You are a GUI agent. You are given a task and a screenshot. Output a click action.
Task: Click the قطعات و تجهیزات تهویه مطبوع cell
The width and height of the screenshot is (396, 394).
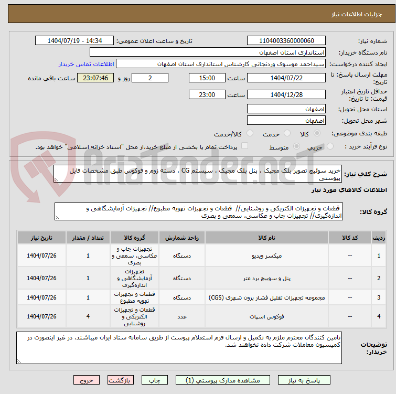click(134, 297)
